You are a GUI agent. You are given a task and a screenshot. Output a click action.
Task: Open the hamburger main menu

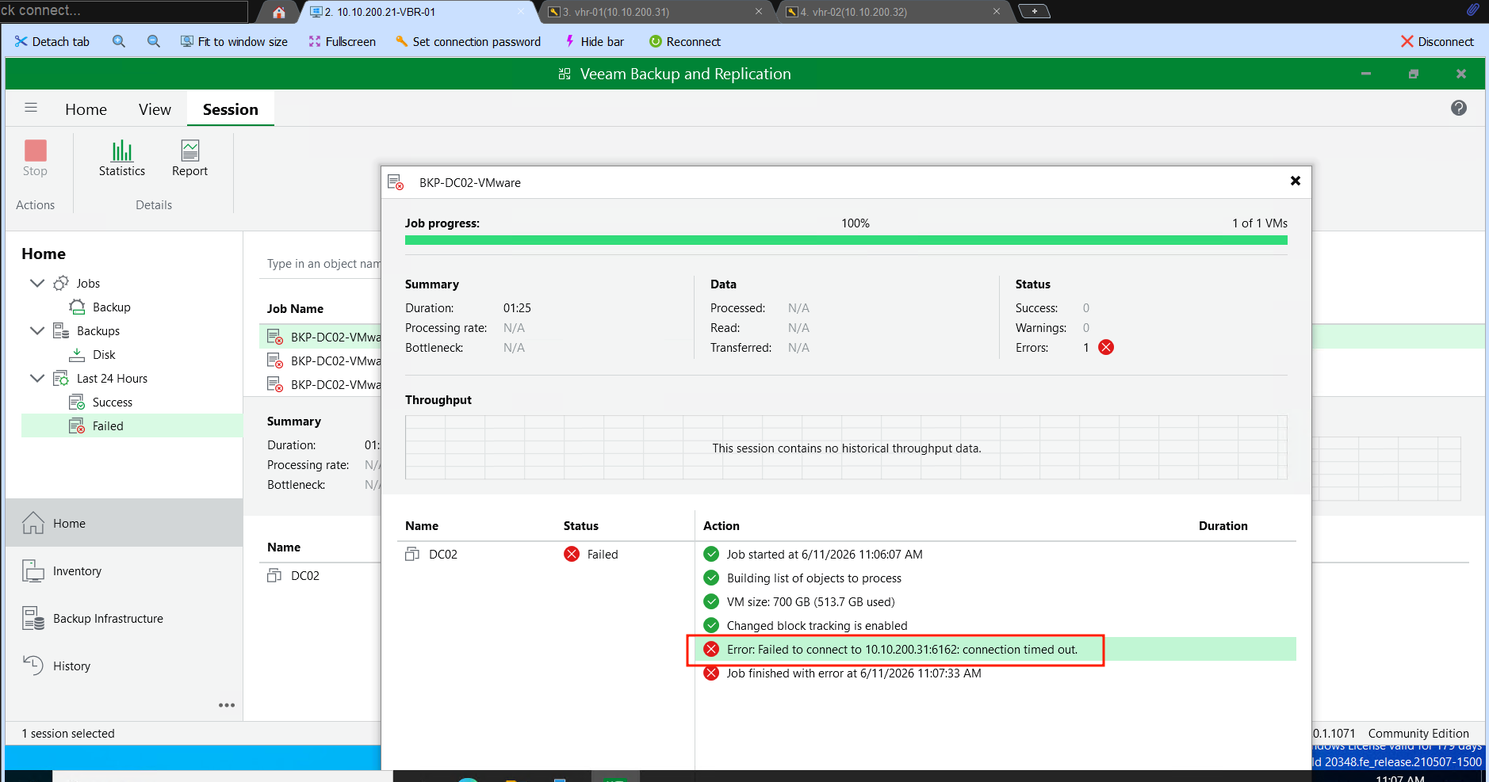[x=31, y=108]
